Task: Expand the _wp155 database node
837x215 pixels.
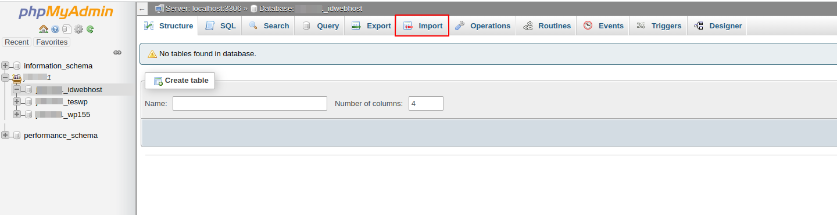Action: [x=17, y=114]
